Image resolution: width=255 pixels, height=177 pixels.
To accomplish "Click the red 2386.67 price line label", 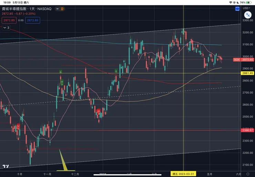I will point(247,130).
